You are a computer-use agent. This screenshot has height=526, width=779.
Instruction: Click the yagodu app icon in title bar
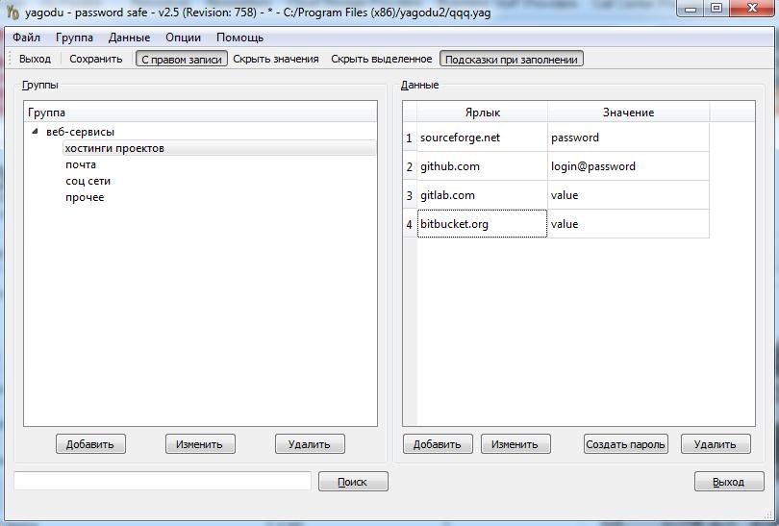[x=13, y=10]
